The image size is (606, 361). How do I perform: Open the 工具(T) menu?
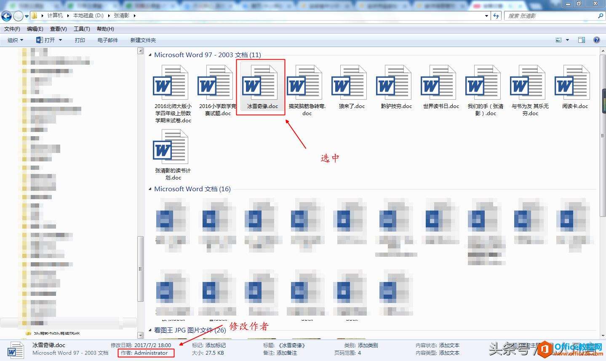(x=82, y=29)
